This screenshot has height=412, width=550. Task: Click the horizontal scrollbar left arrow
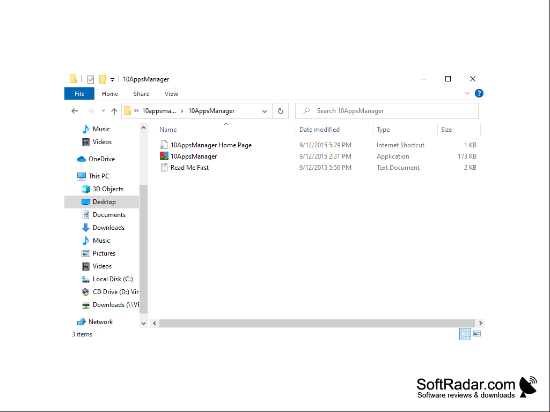[x=155, y=324]
